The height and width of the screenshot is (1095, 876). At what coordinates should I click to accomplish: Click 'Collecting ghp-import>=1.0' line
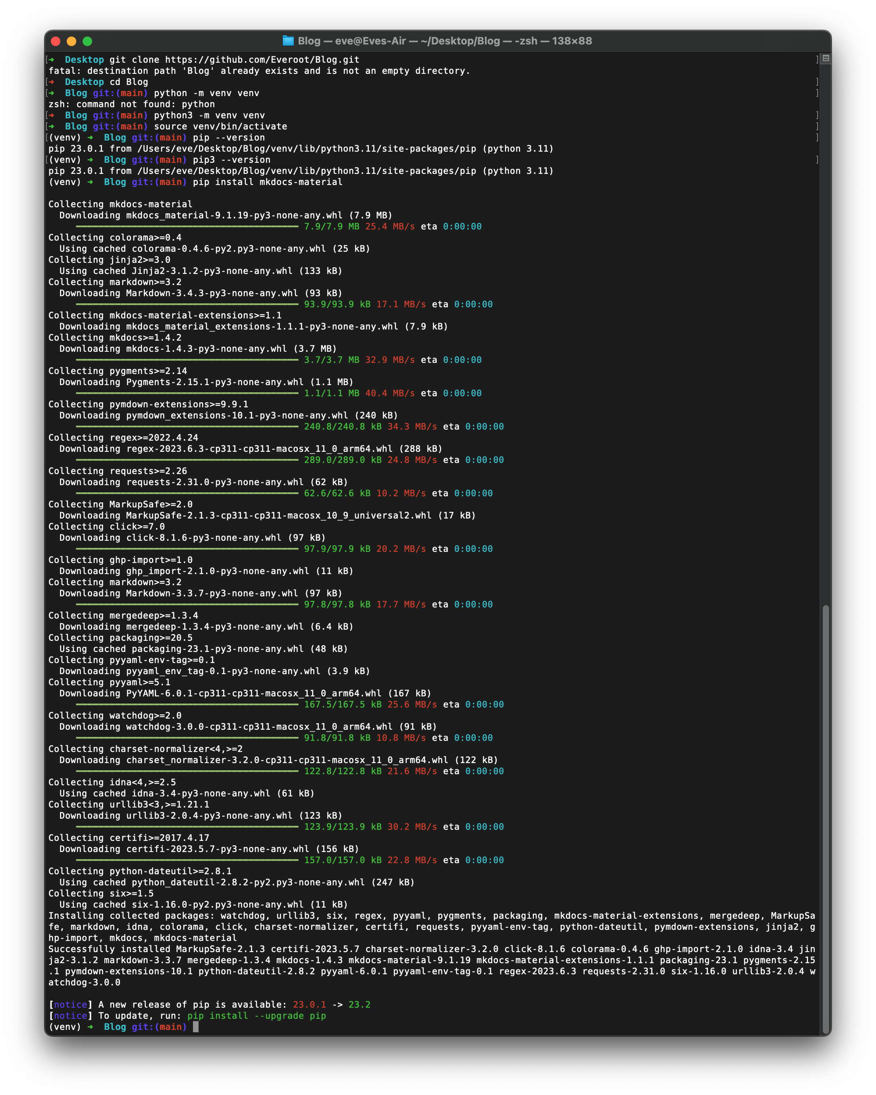tap(120, 560)
